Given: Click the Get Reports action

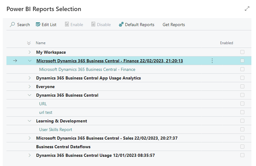Looking at the screenshot, I should tap(174, 25).
